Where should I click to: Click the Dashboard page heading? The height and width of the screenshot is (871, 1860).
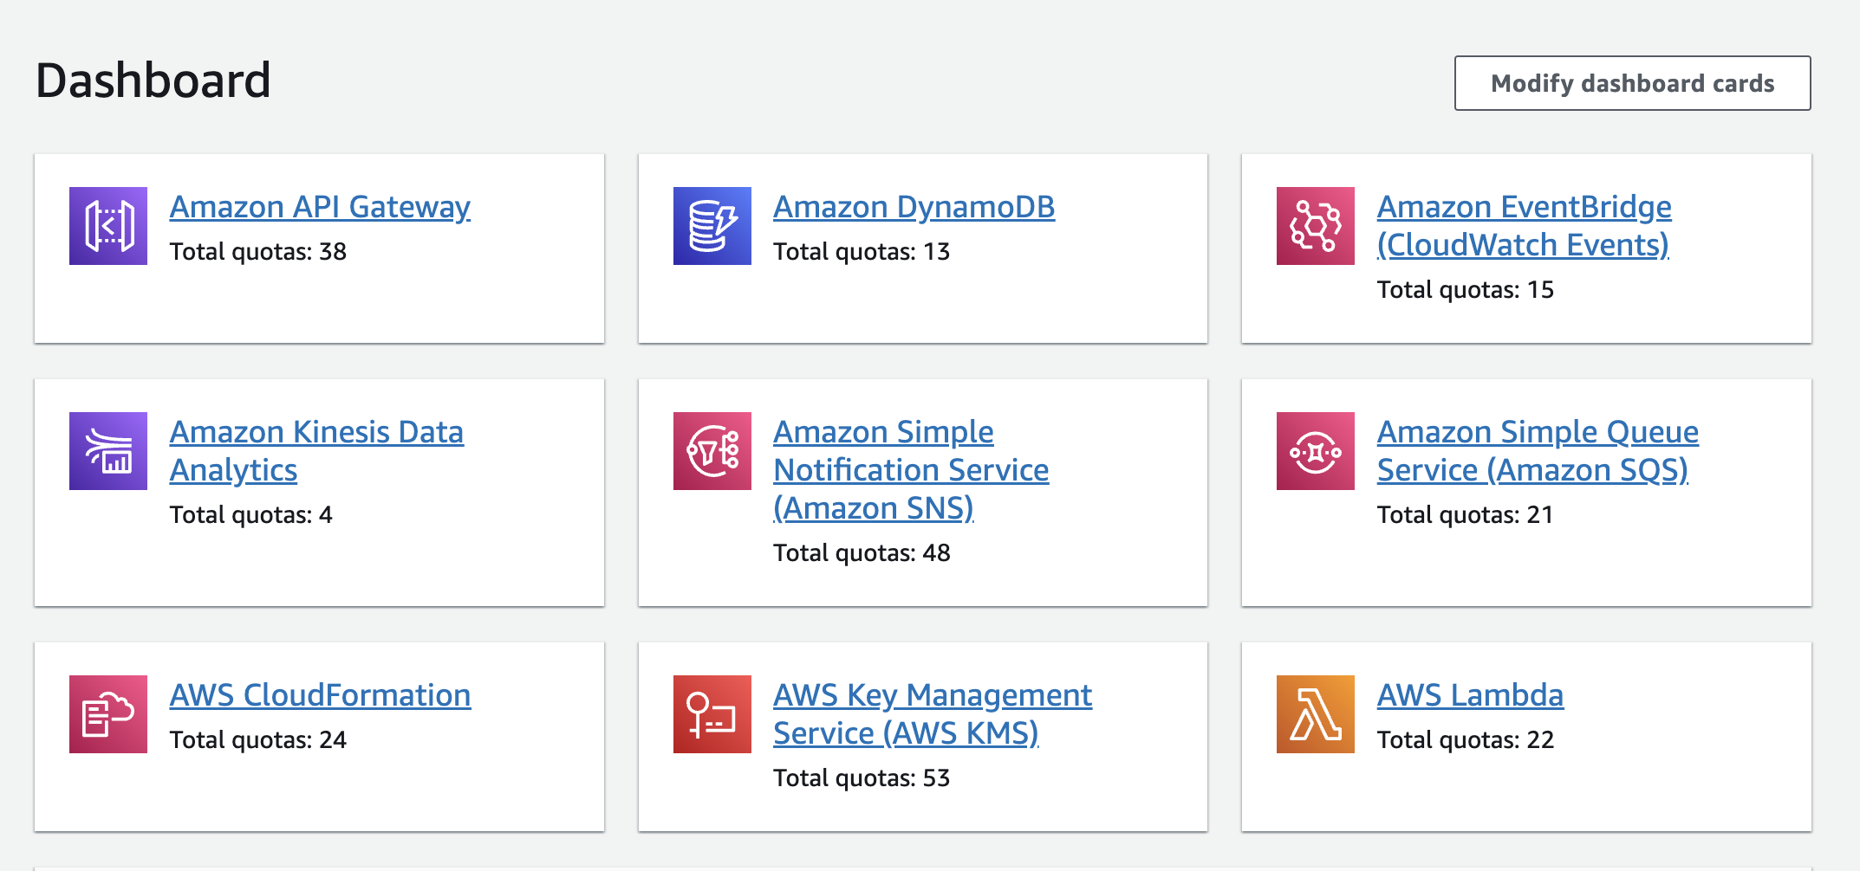153,81
